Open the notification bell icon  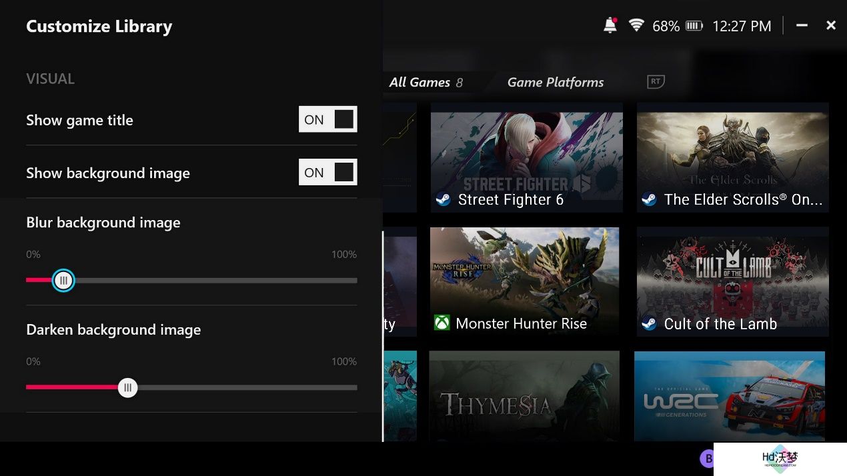coord(610,25)
